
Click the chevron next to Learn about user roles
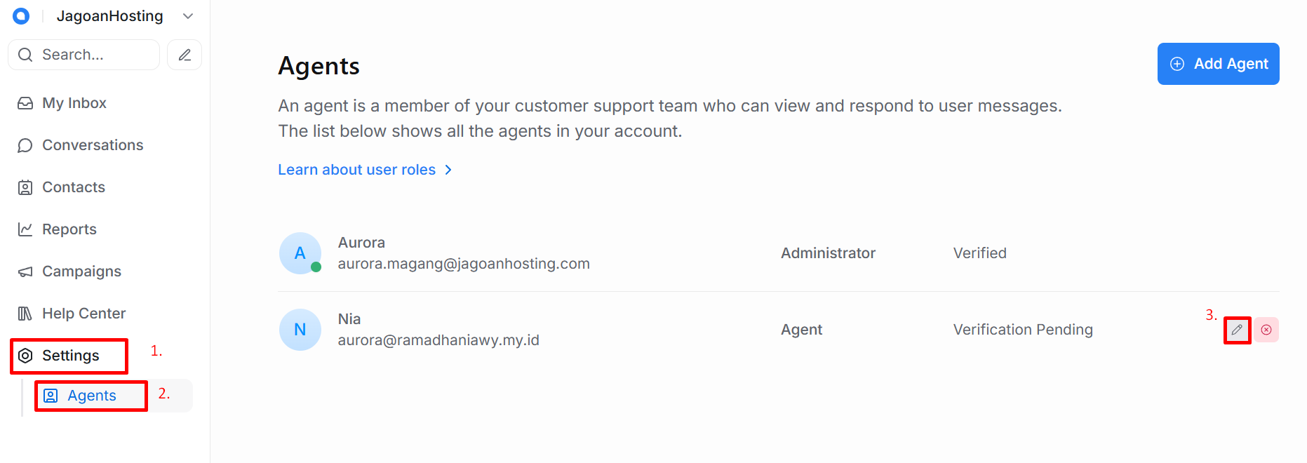click(448, 169)
